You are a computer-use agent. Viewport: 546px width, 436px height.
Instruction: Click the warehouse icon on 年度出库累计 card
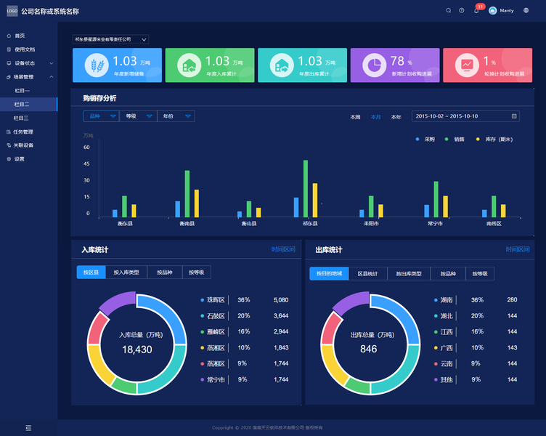[x=282, y=65]
